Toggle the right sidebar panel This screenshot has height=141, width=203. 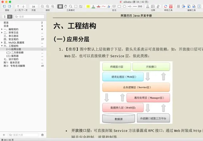click(10, 6)
